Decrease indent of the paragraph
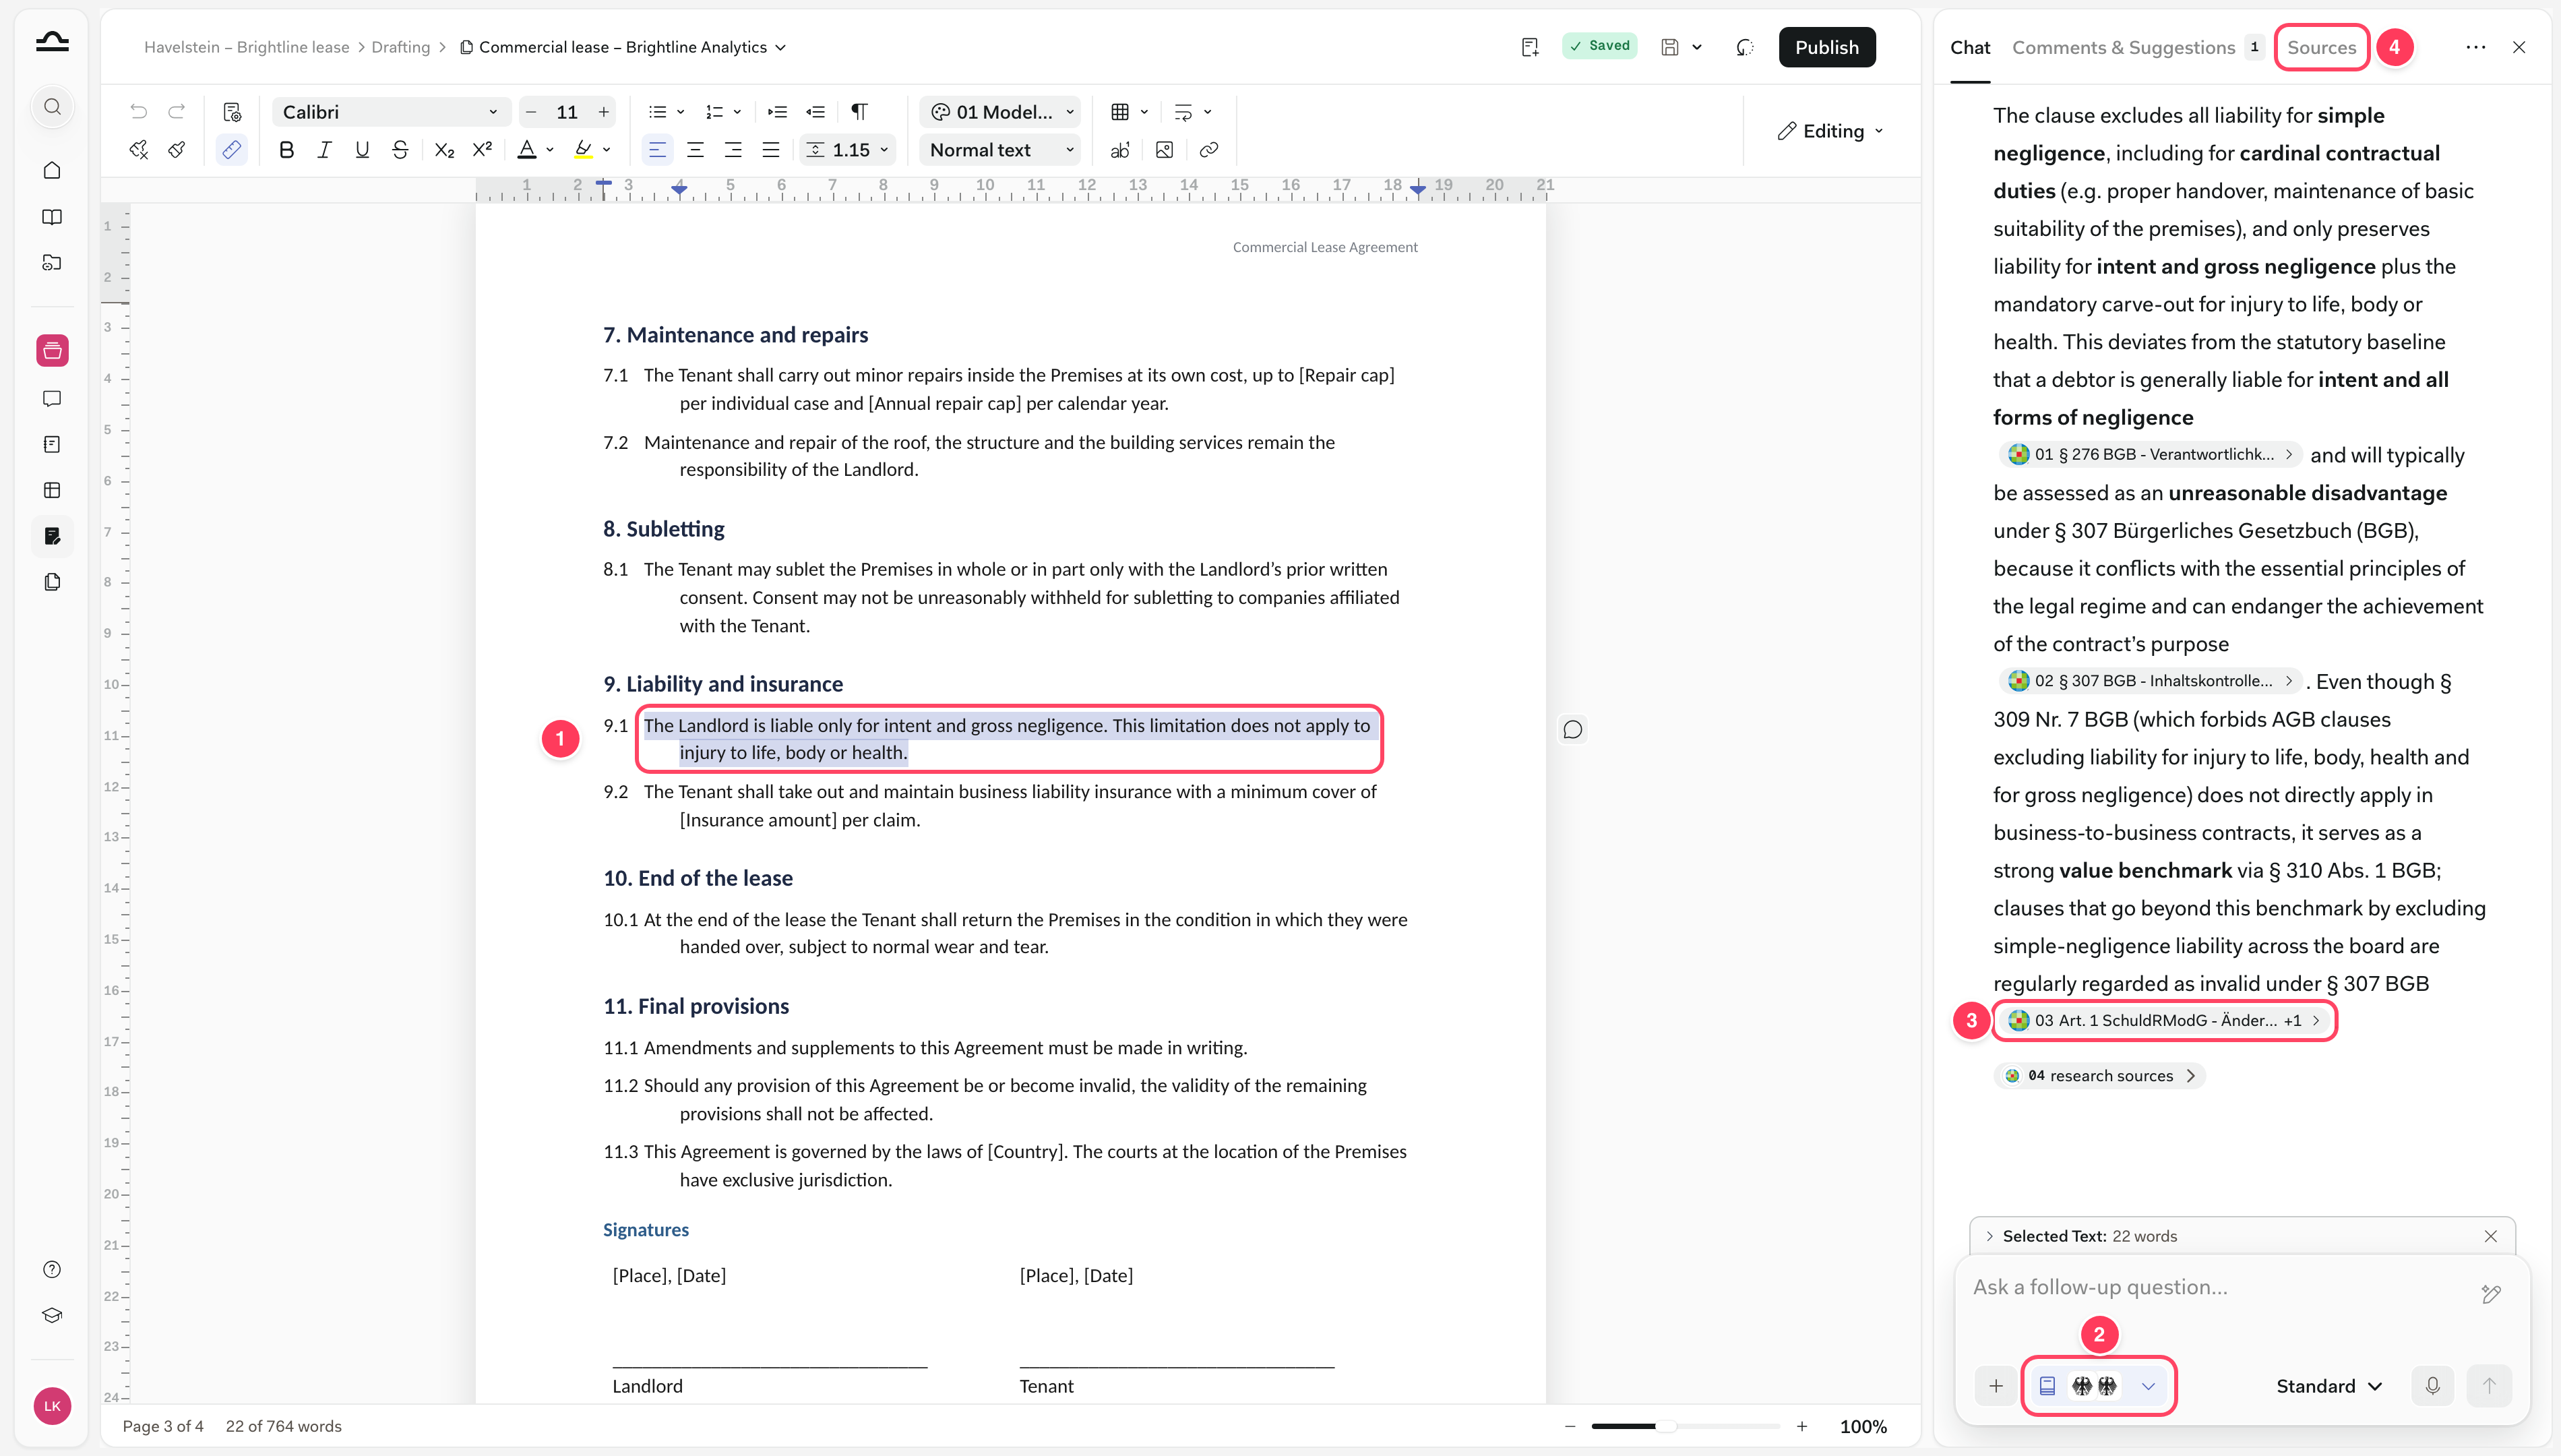 coord(815,111)
